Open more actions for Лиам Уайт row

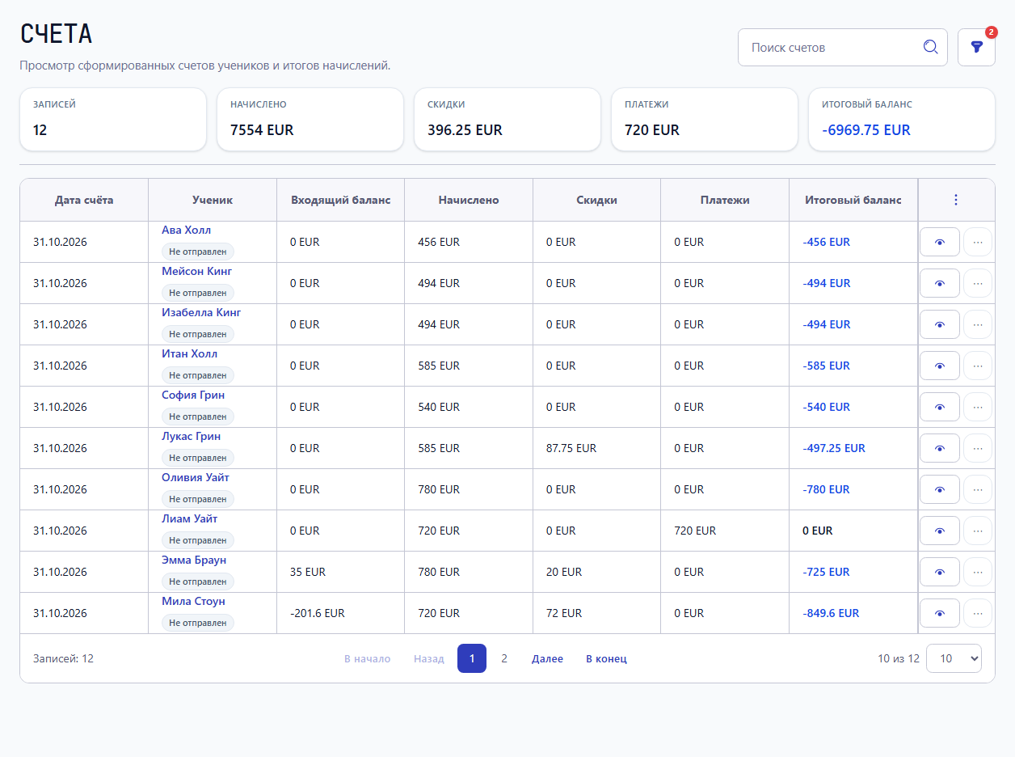pos(978,531)
